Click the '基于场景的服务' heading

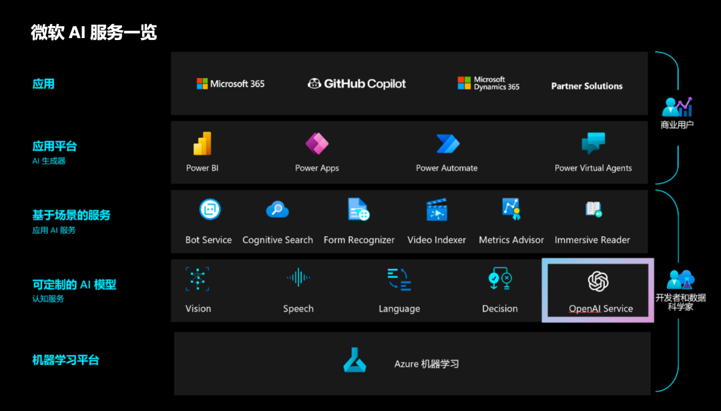[x=71, y=215]
